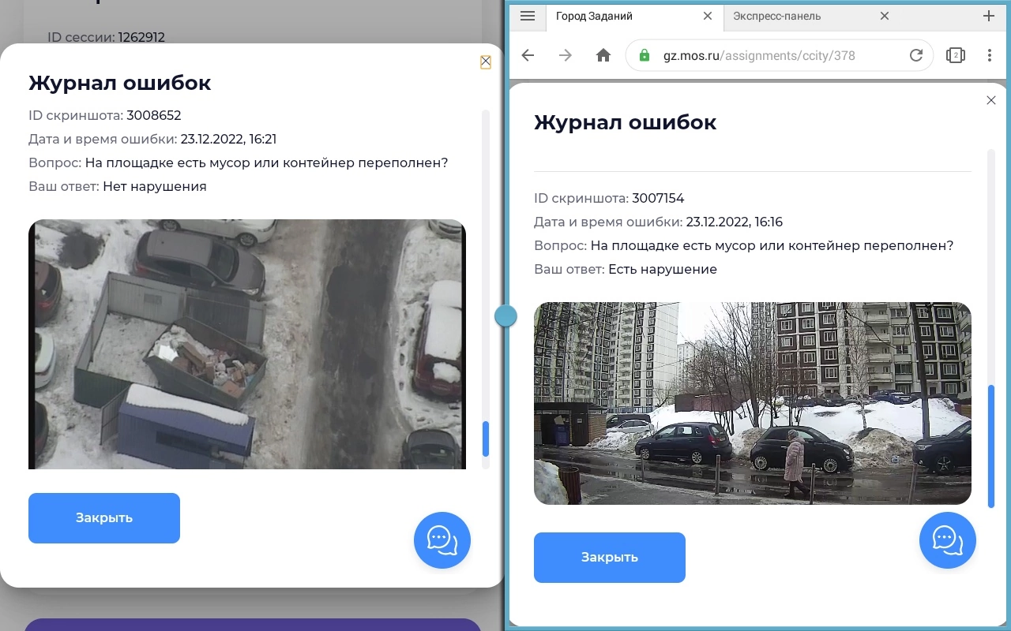Screen dimensions: 1011x631
Task: Click Закрыть in the left error log
Action: pos(104,518)
